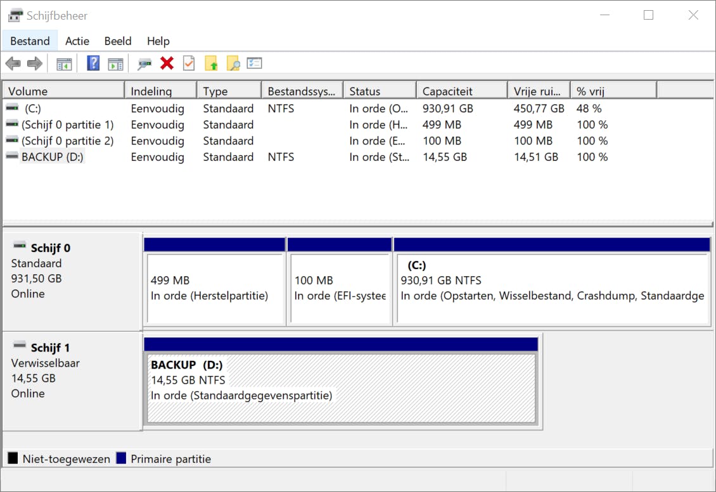This screenshot has height=492, width=716.
Task: Click the connect disk drive icon
Action: pyautogui.click(x=144, y=63)
